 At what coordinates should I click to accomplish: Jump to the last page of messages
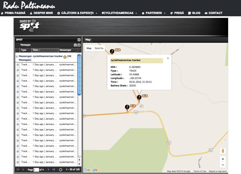tap(54, 170)
